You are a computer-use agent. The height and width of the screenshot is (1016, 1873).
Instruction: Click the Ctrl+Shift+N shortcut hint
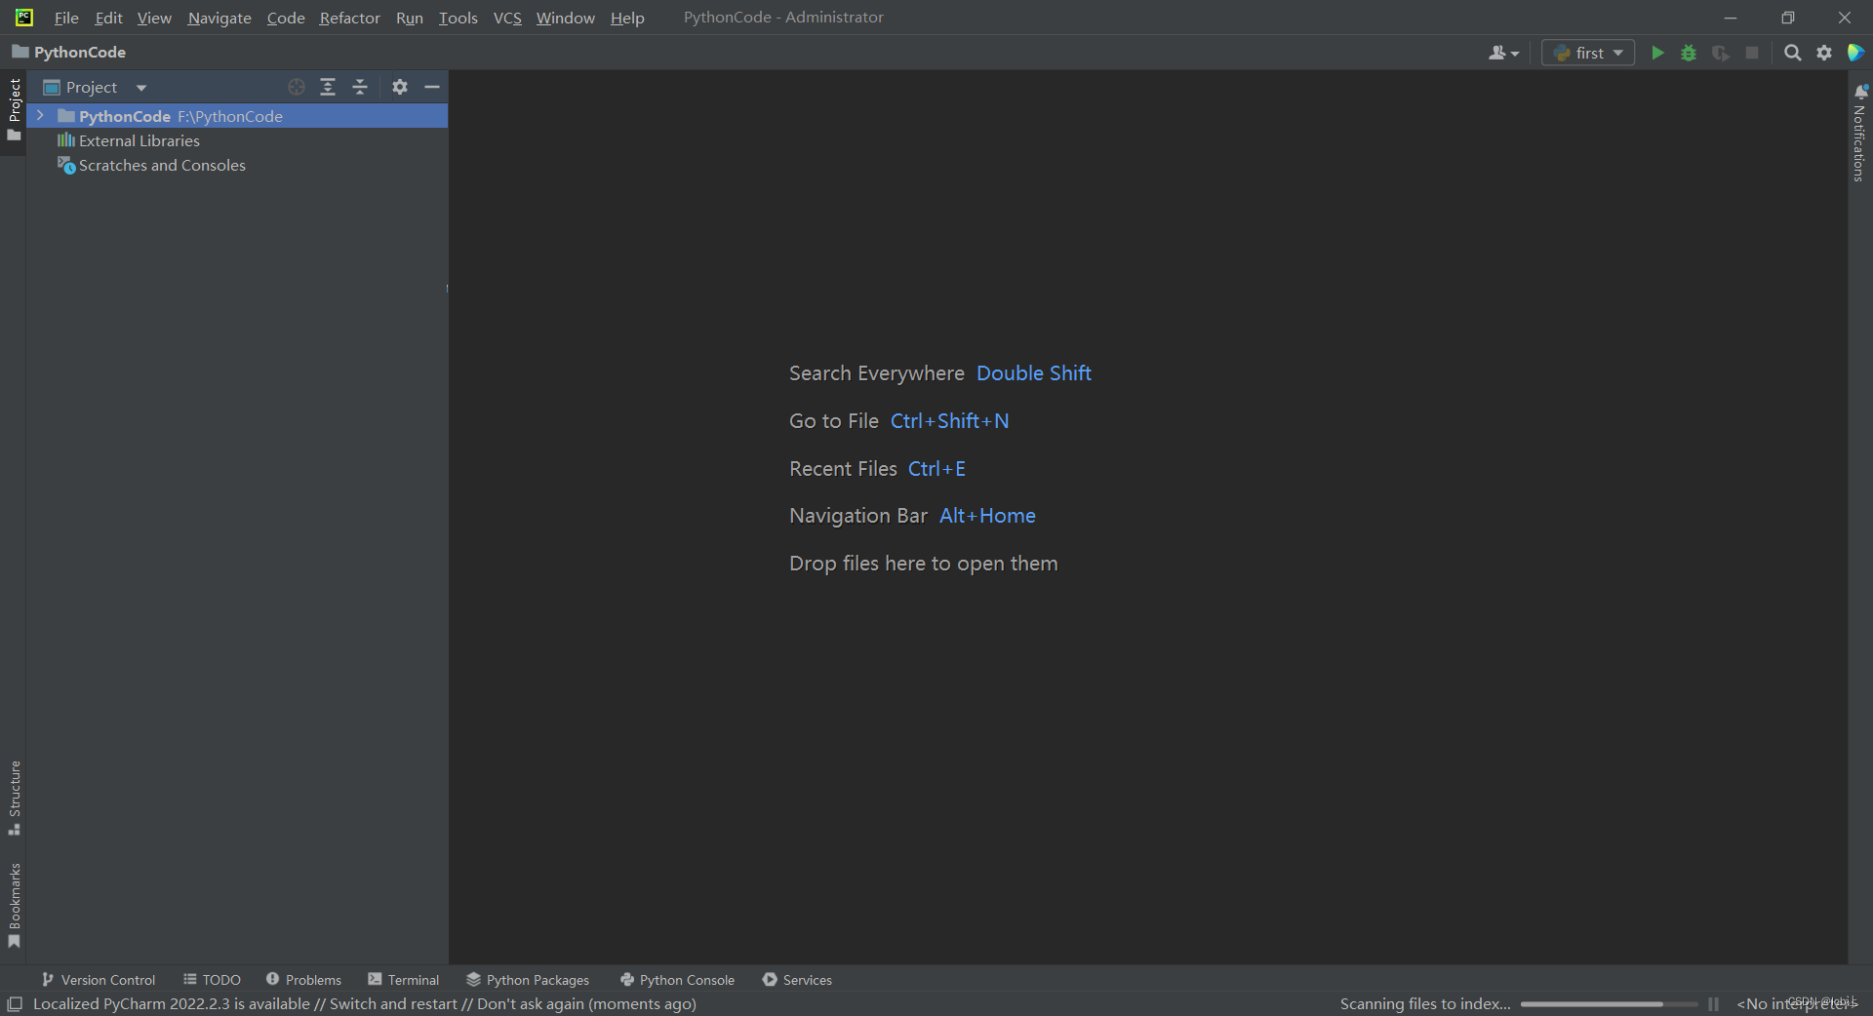click(950, 421)
